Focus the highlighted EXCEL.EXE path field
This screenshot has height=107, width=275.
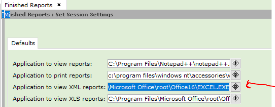169,87
